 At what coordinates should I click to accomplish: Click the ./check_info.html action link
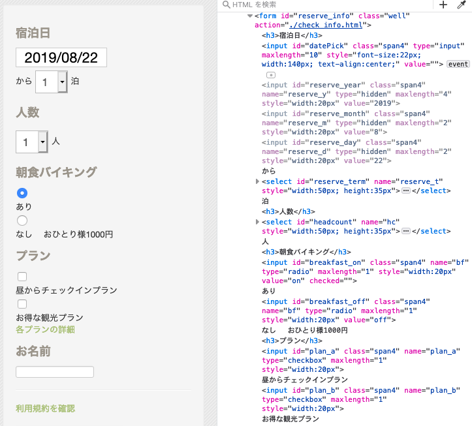coord(326,25)
